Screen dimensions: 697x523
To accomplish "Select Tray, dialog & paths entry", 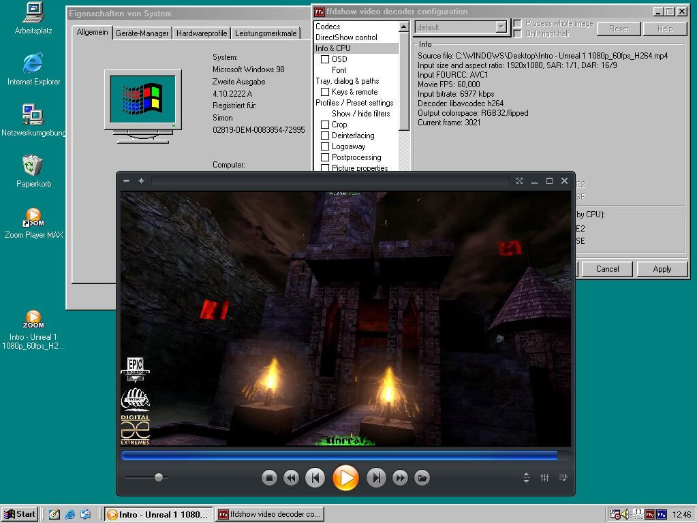I will (x=347, y=81).
